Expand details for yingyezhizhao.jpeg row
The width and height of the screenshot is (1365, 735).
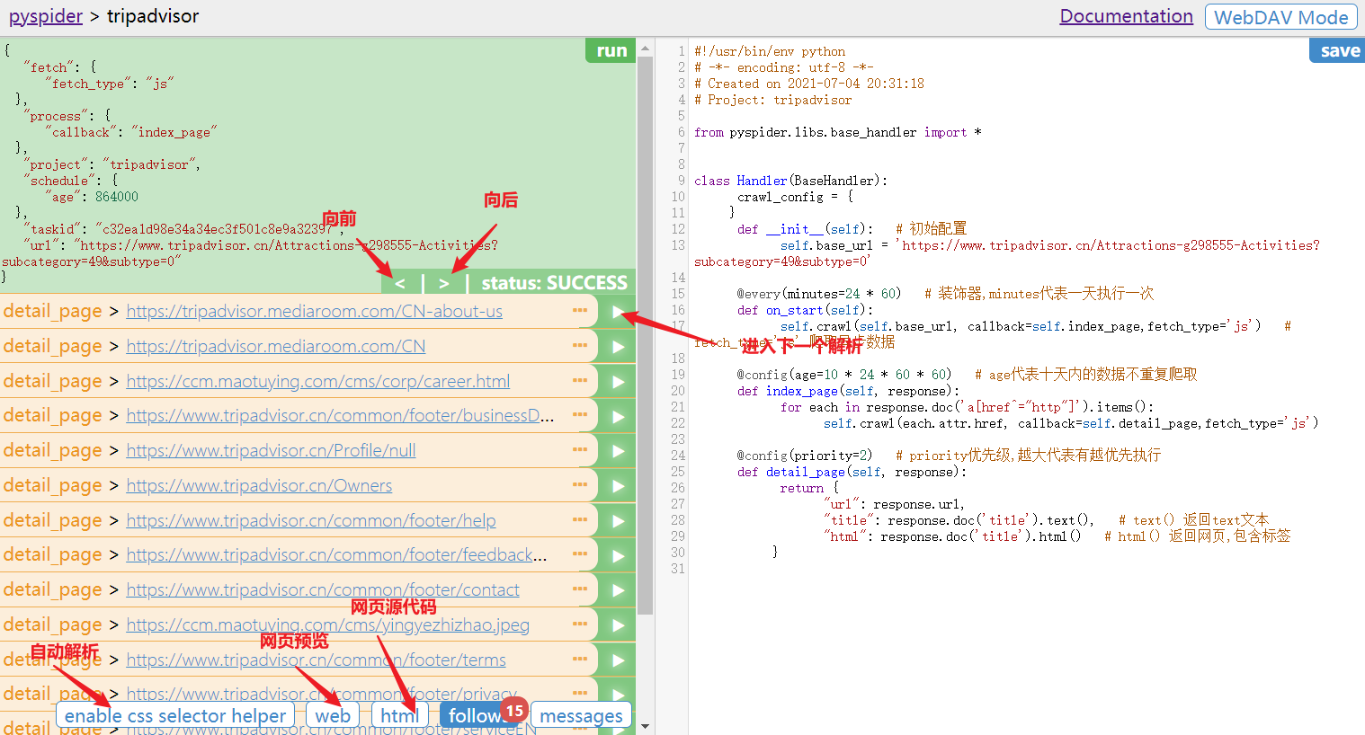580,624
